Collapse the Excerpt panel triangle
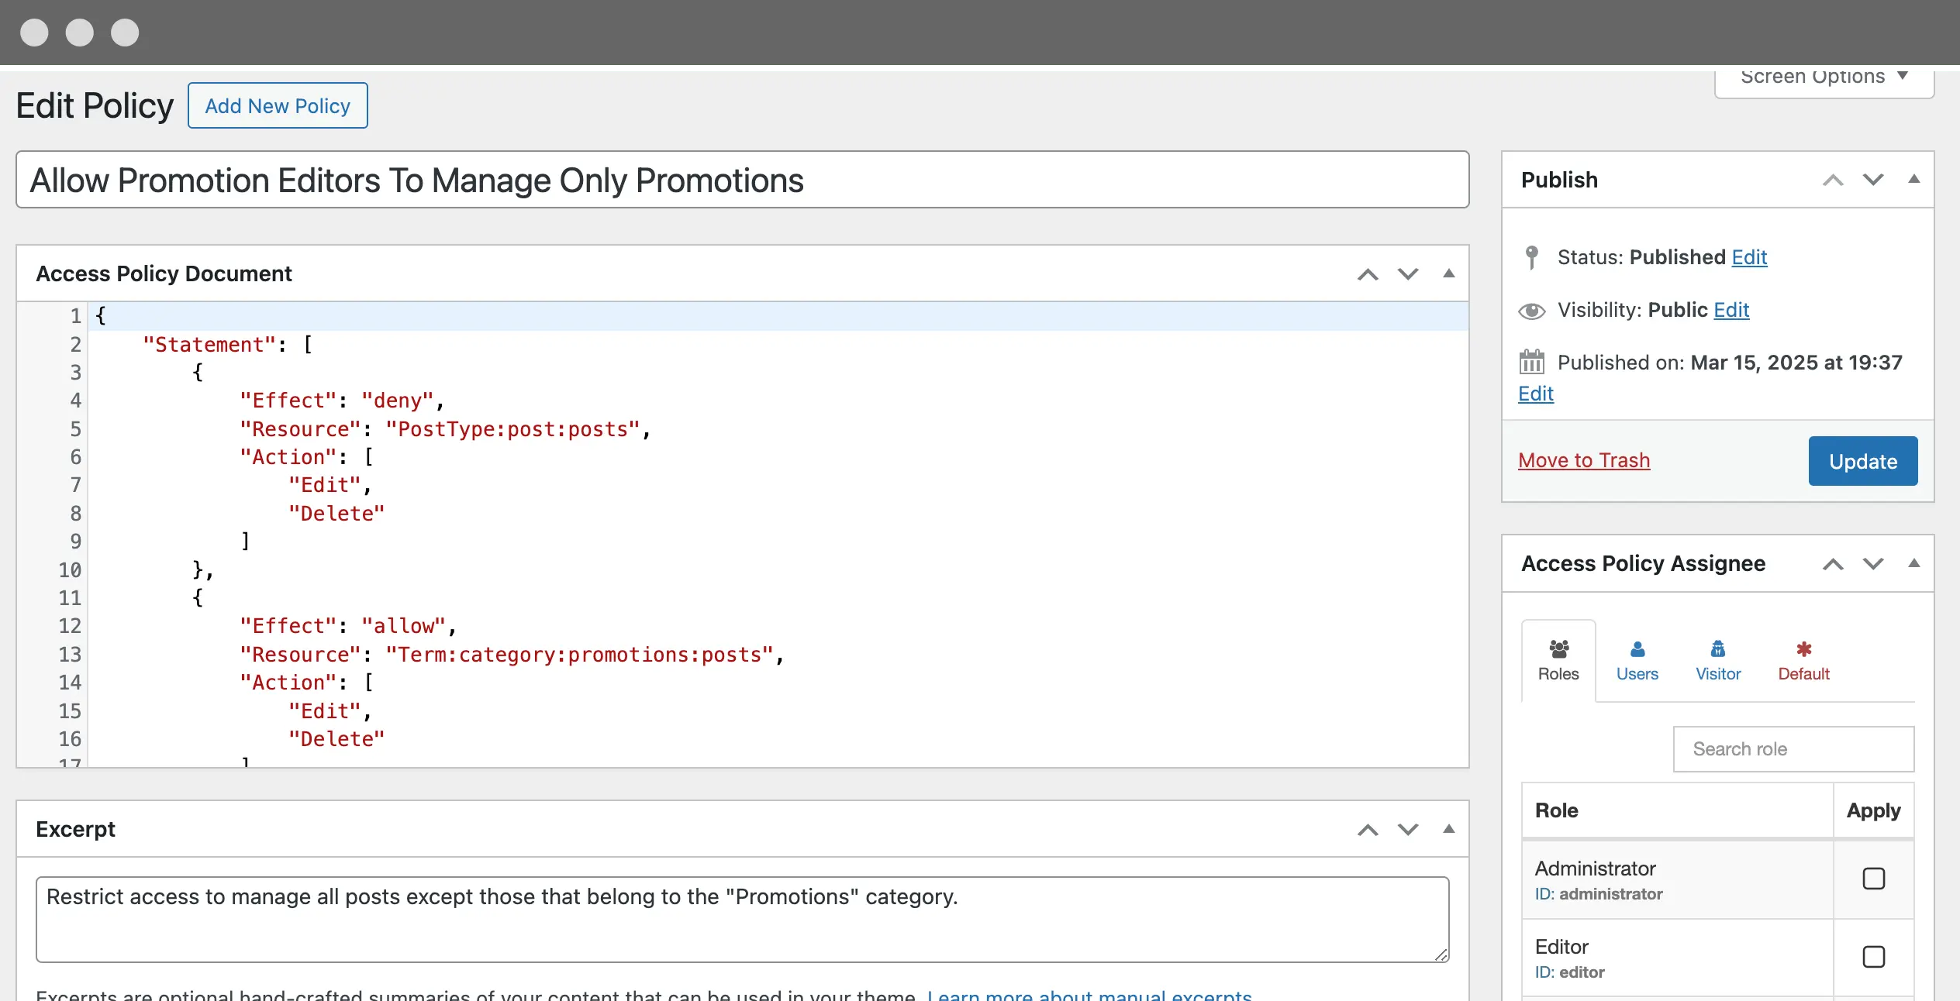 [1448, 829]
